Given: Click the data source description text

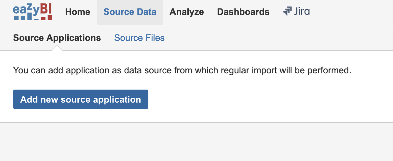Looking at the screenshot, I should [x=182, y=70].
